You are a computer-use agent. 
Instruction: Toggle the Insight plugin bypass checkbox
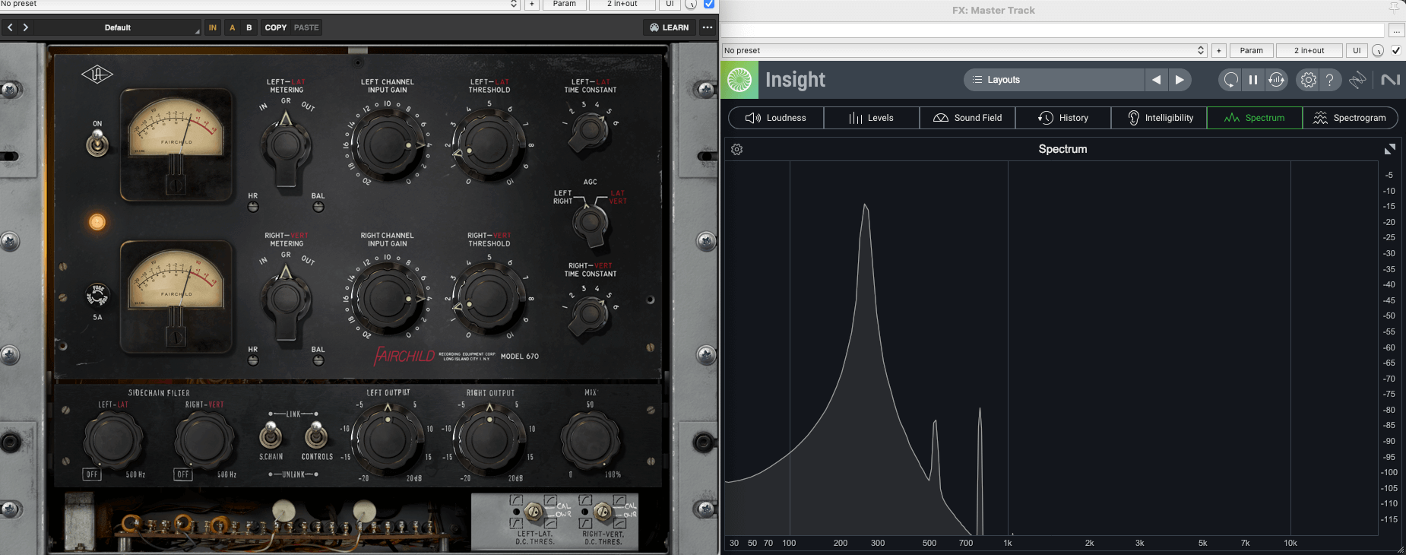pos(1396,50)
